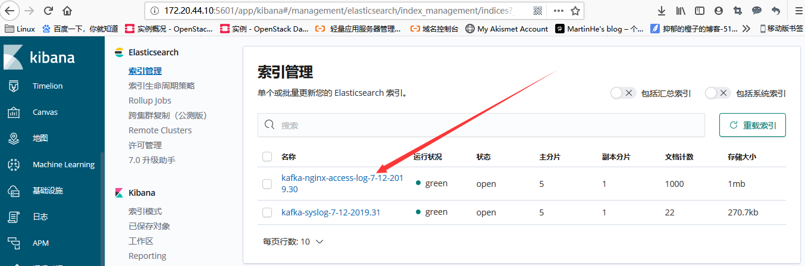Open the Machine Learning sidebar icon
Viewport: 805px width, 266px height.
pos(13,164)
